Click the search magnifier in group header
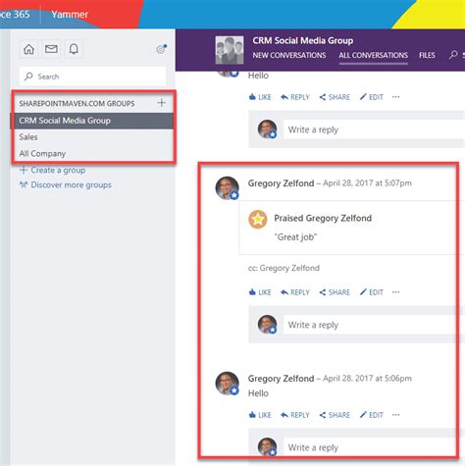Viewport: 465px width, 466px height. tap(453, 55)
